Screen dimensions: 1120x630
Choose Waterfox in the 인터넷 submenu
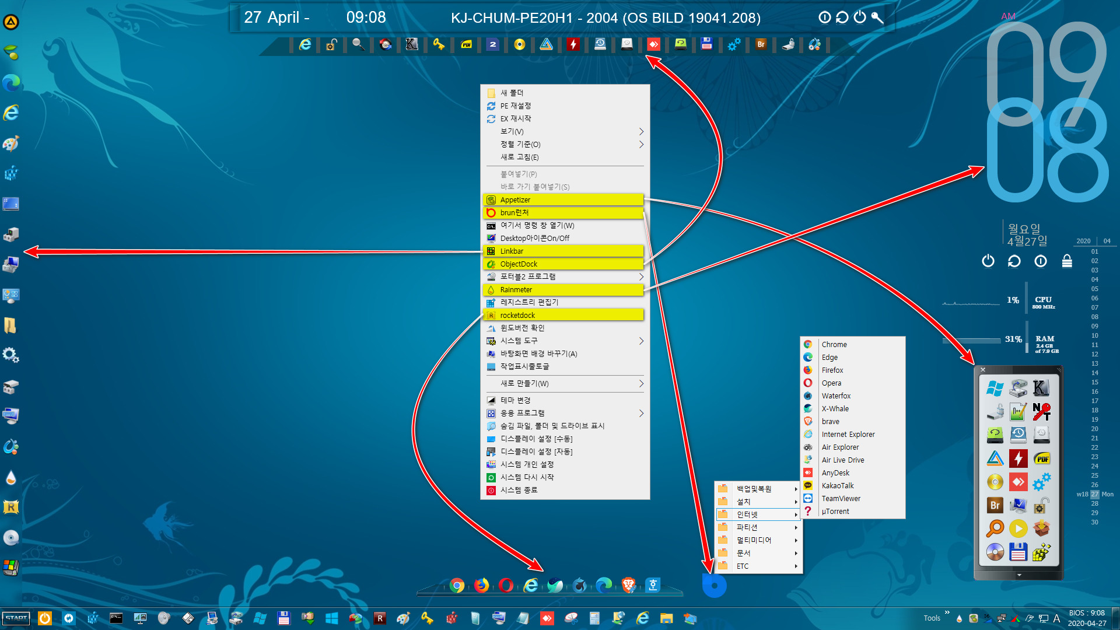coord(853,395)
